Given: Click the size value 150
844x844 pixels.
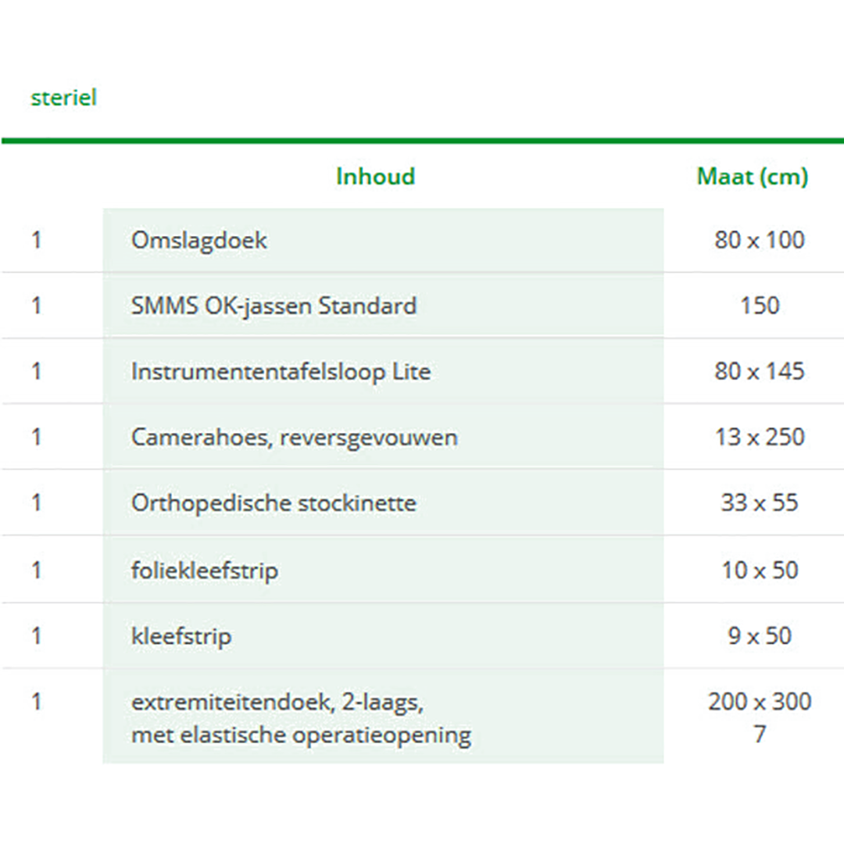Looking at the screenshot, I should [760, 306].
